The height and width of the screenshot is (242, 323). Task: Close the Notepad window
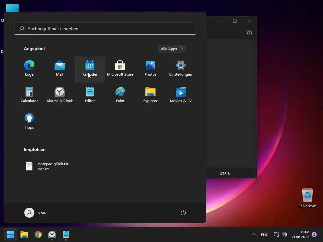tap(250, 21)
